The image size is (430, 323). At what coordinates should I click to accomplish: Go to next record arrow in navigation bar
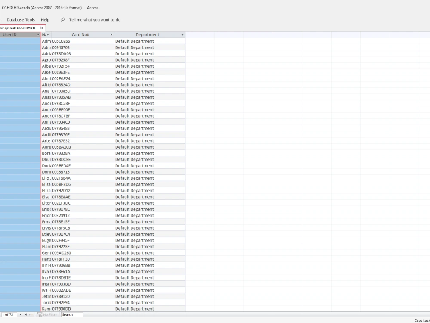coord(20,314)
